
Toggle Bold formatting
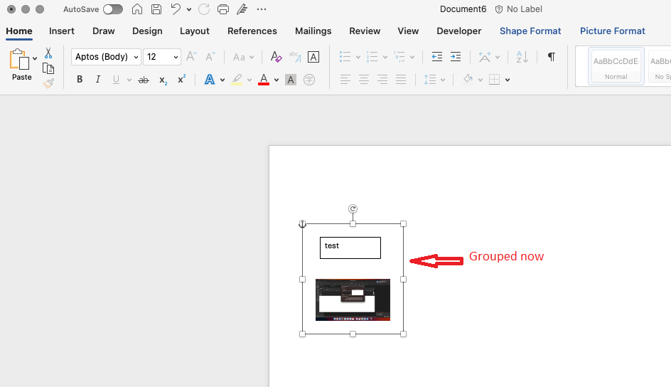[x=80, y=79]
